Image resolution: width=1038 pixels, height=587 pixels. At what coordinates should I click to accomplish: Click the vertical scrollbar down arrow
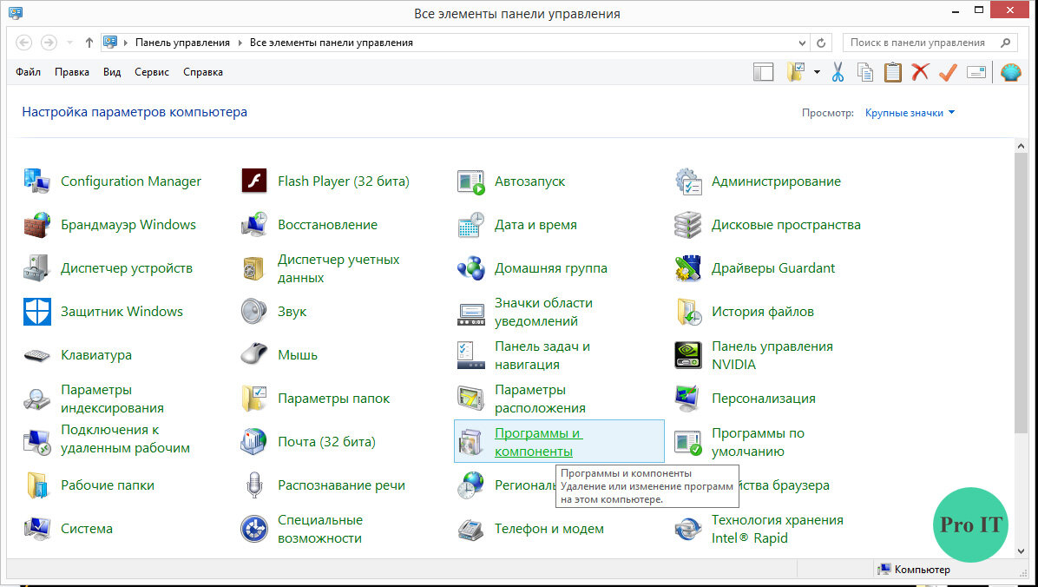tap(1020, 551)
